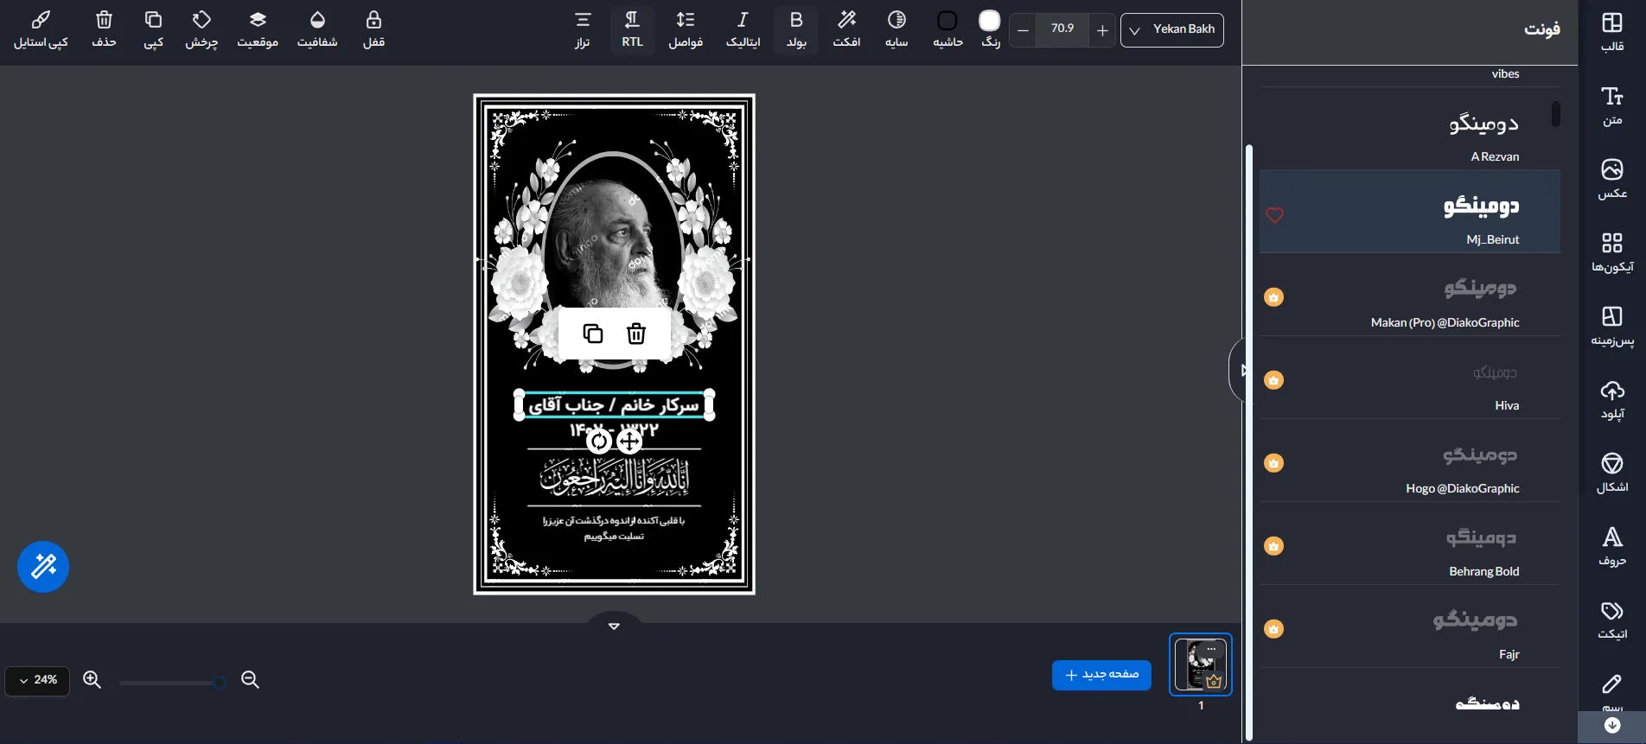Open the حاشیه outline color swatch
The image size is (1646, 744).
947,21
